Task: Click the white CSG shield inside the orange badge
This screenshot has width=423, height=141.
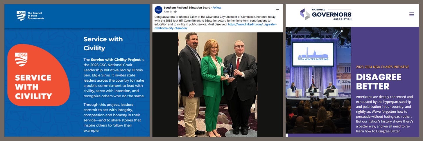Action: click(21, 59)
